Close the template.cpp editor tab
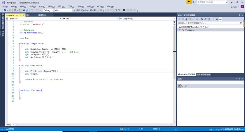Viewport: 245px width, 132px height. point(23,15)
